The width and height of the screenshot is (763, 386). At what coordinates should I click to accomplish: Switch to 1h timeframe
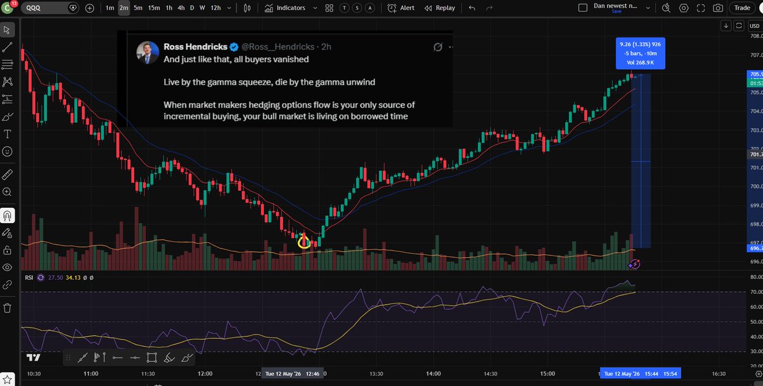pyautogui.click(x=168, y=8)
